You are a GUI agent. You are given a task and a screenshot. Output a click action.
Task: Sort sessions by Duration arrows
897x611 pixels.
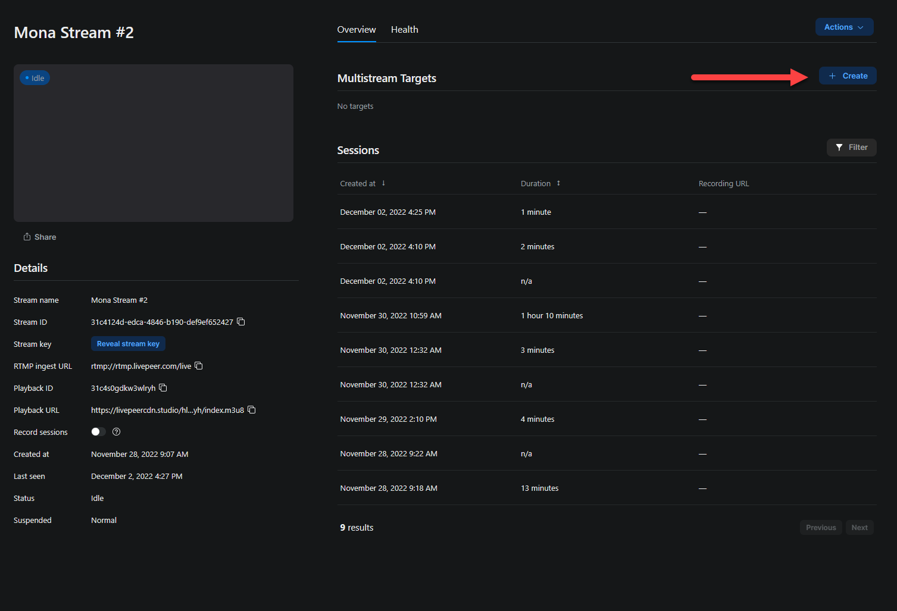(558, 183)
